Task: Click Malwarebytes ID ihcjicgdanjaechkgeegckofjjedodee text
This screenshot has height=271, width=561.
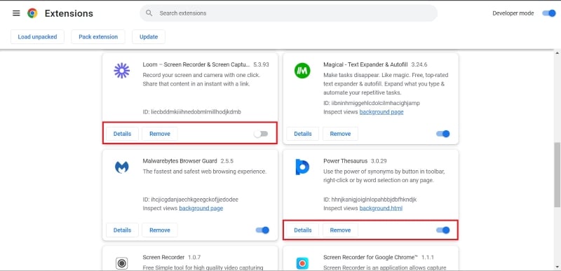Action: click(x=190, y=200)
